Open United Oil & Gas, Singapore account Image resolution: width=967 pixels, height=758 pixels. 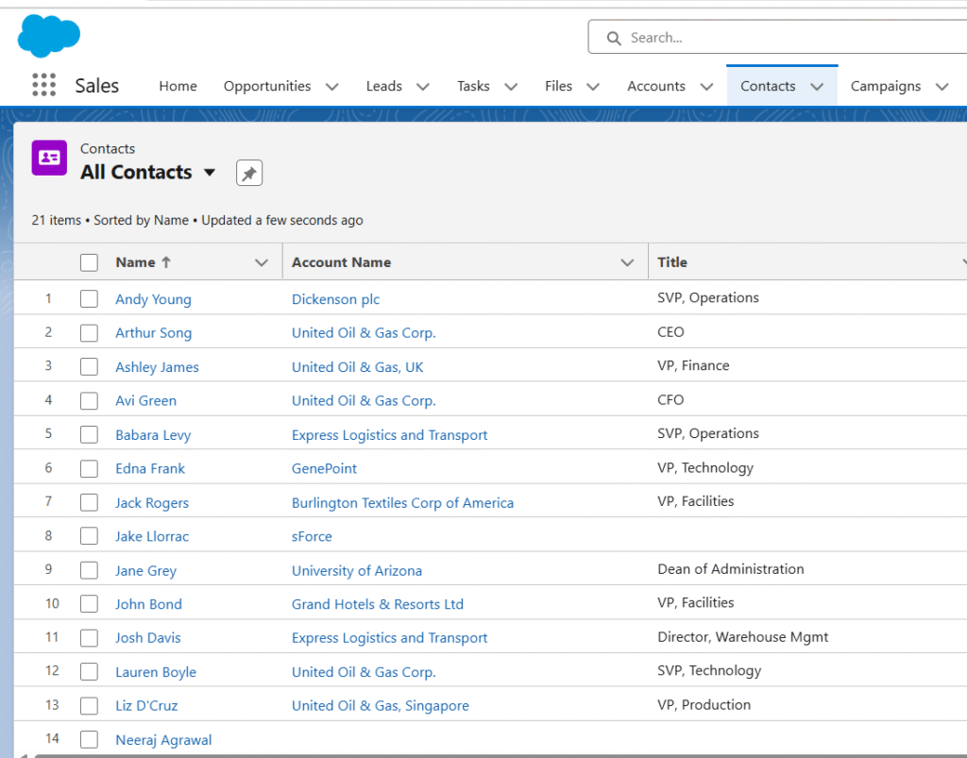pos(381,706)
